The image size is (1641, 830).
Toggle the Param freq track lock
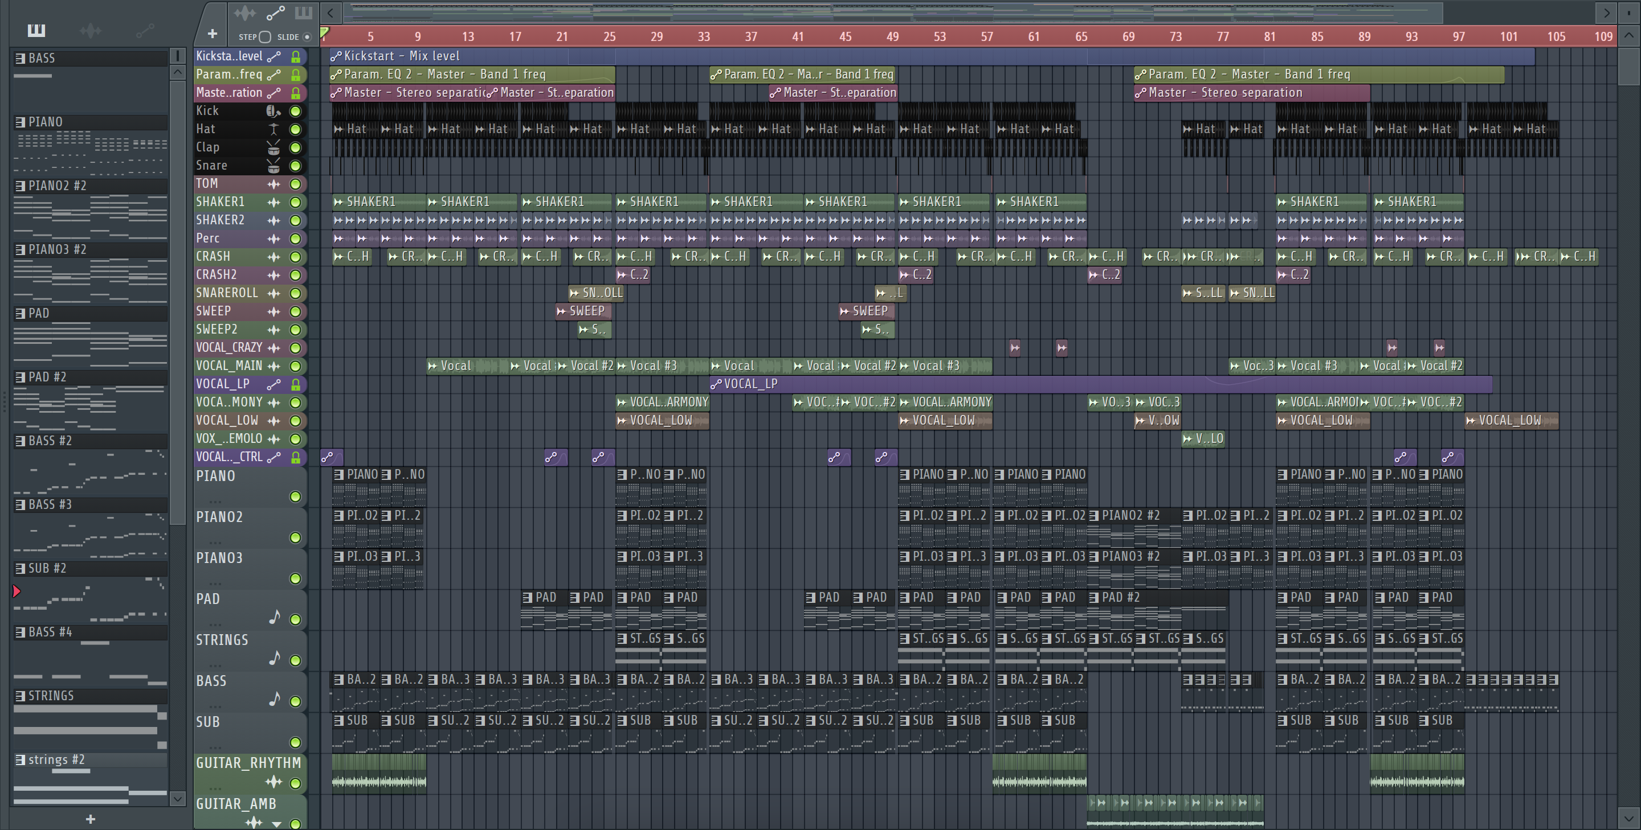click(296, 75)
